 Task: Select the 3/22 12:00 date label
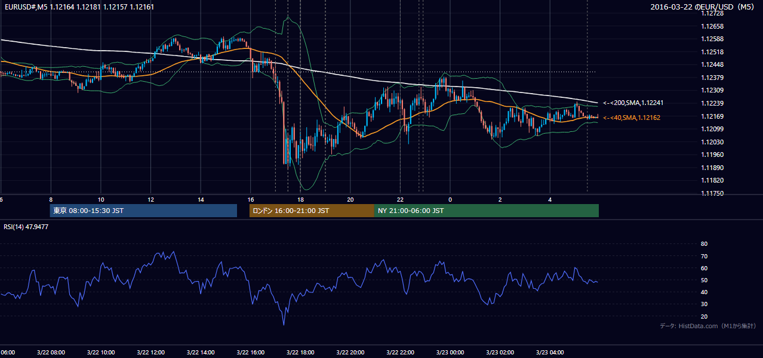click(151, 353)
